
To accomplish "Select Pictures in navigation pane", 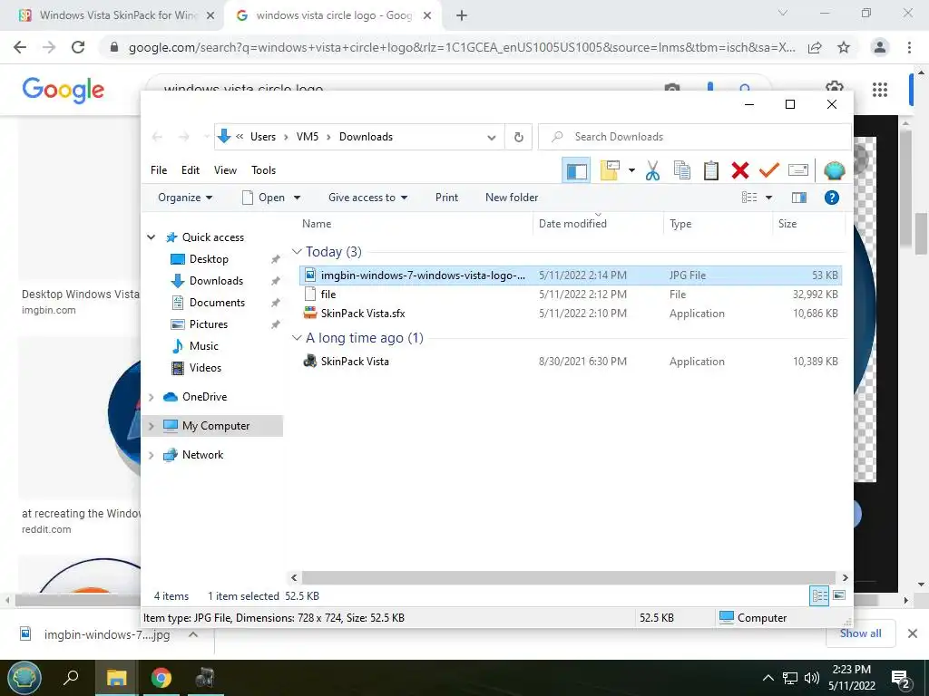I will pos(209,324).
